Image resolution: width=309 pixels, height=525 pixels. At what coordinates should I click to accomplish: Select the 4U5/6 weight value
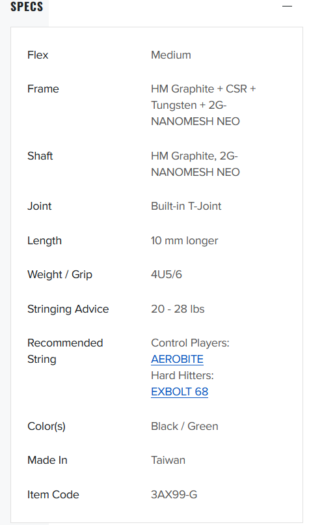[167, 274]
